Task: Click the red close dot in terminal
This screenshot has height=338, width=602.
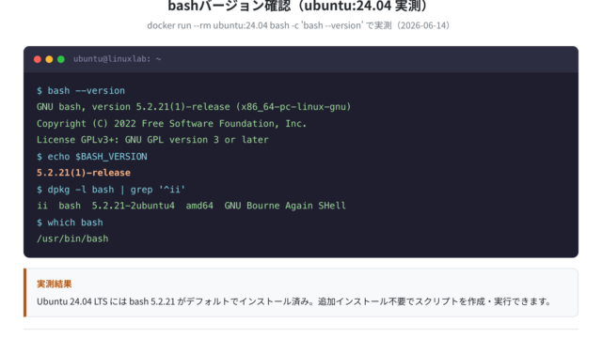Action: coord(38,59)
